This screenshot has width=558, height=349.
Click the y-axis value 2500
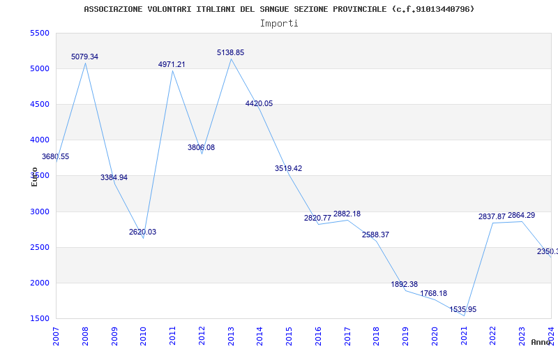click(x=40, y=247)
